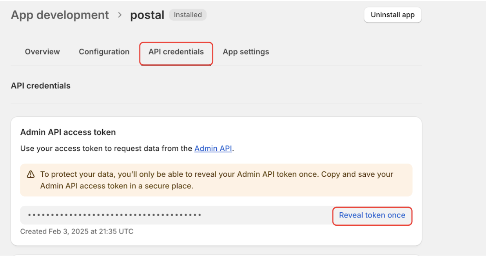
Task: Click the Created Feb 3, 2025 timestamp
Action: point(77,232)
